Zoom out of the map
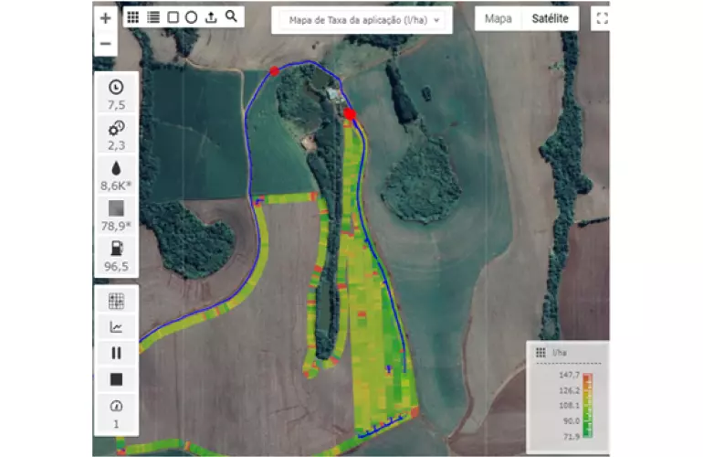Screen dimensions: 703x457 click(x=105, y=43)
